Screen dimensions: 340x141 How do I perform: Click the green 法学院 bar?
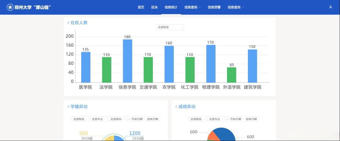point(106,70)
